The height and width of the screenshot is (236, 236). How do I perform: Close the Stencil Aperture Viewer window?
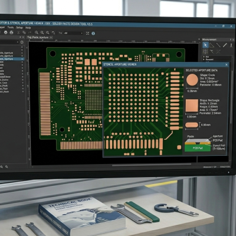227,64
